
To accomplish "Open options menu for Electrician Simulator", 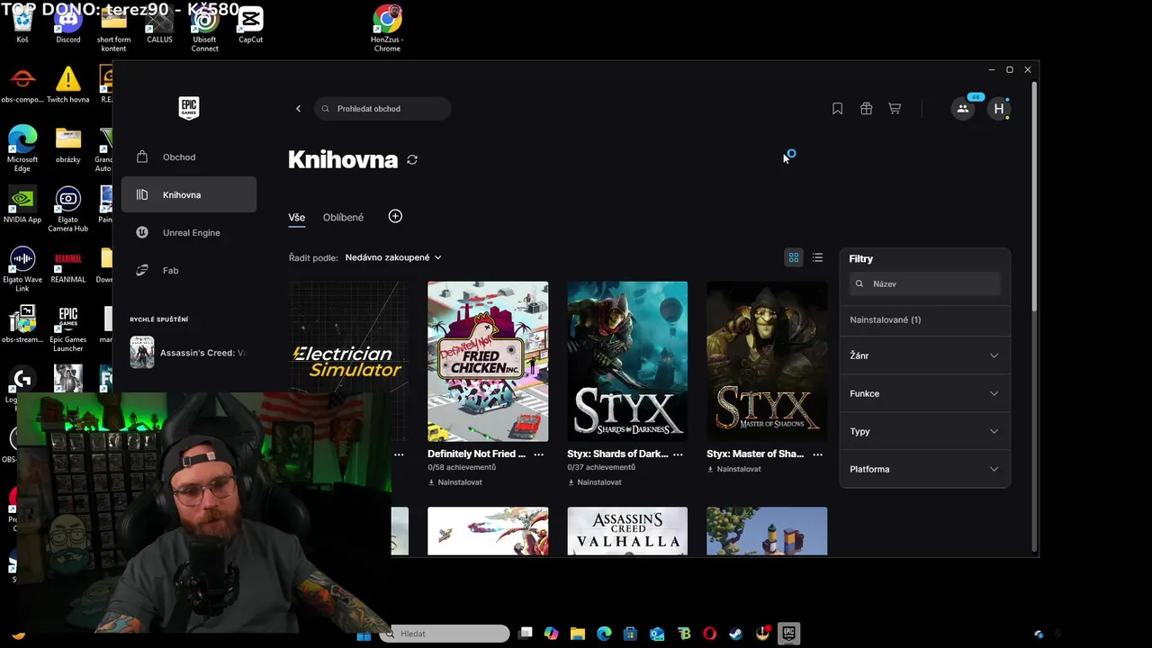I will coord(399,454).
